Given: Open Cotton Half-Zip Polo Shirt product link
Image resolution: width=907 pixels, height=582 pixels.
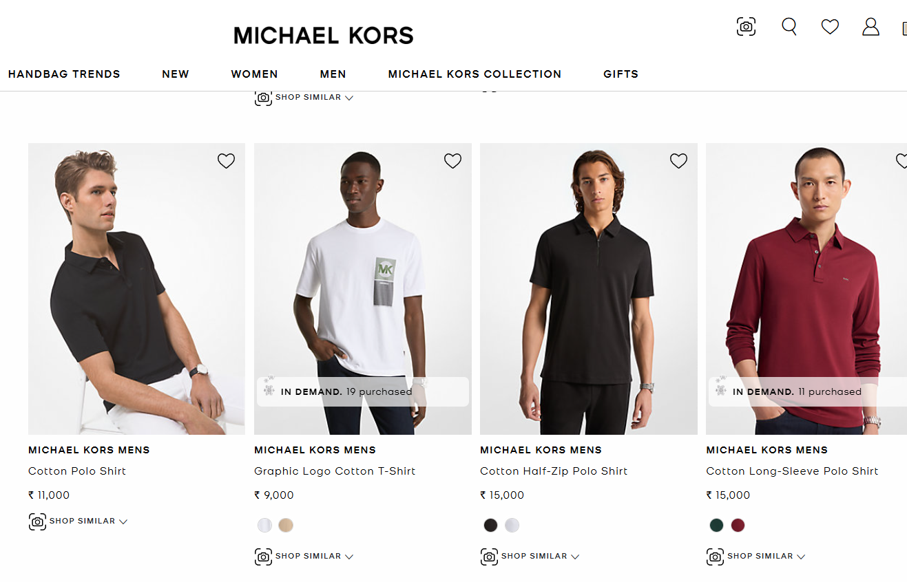Looking at the screenshot, I should pyautogui.click(x=554, y=471).
